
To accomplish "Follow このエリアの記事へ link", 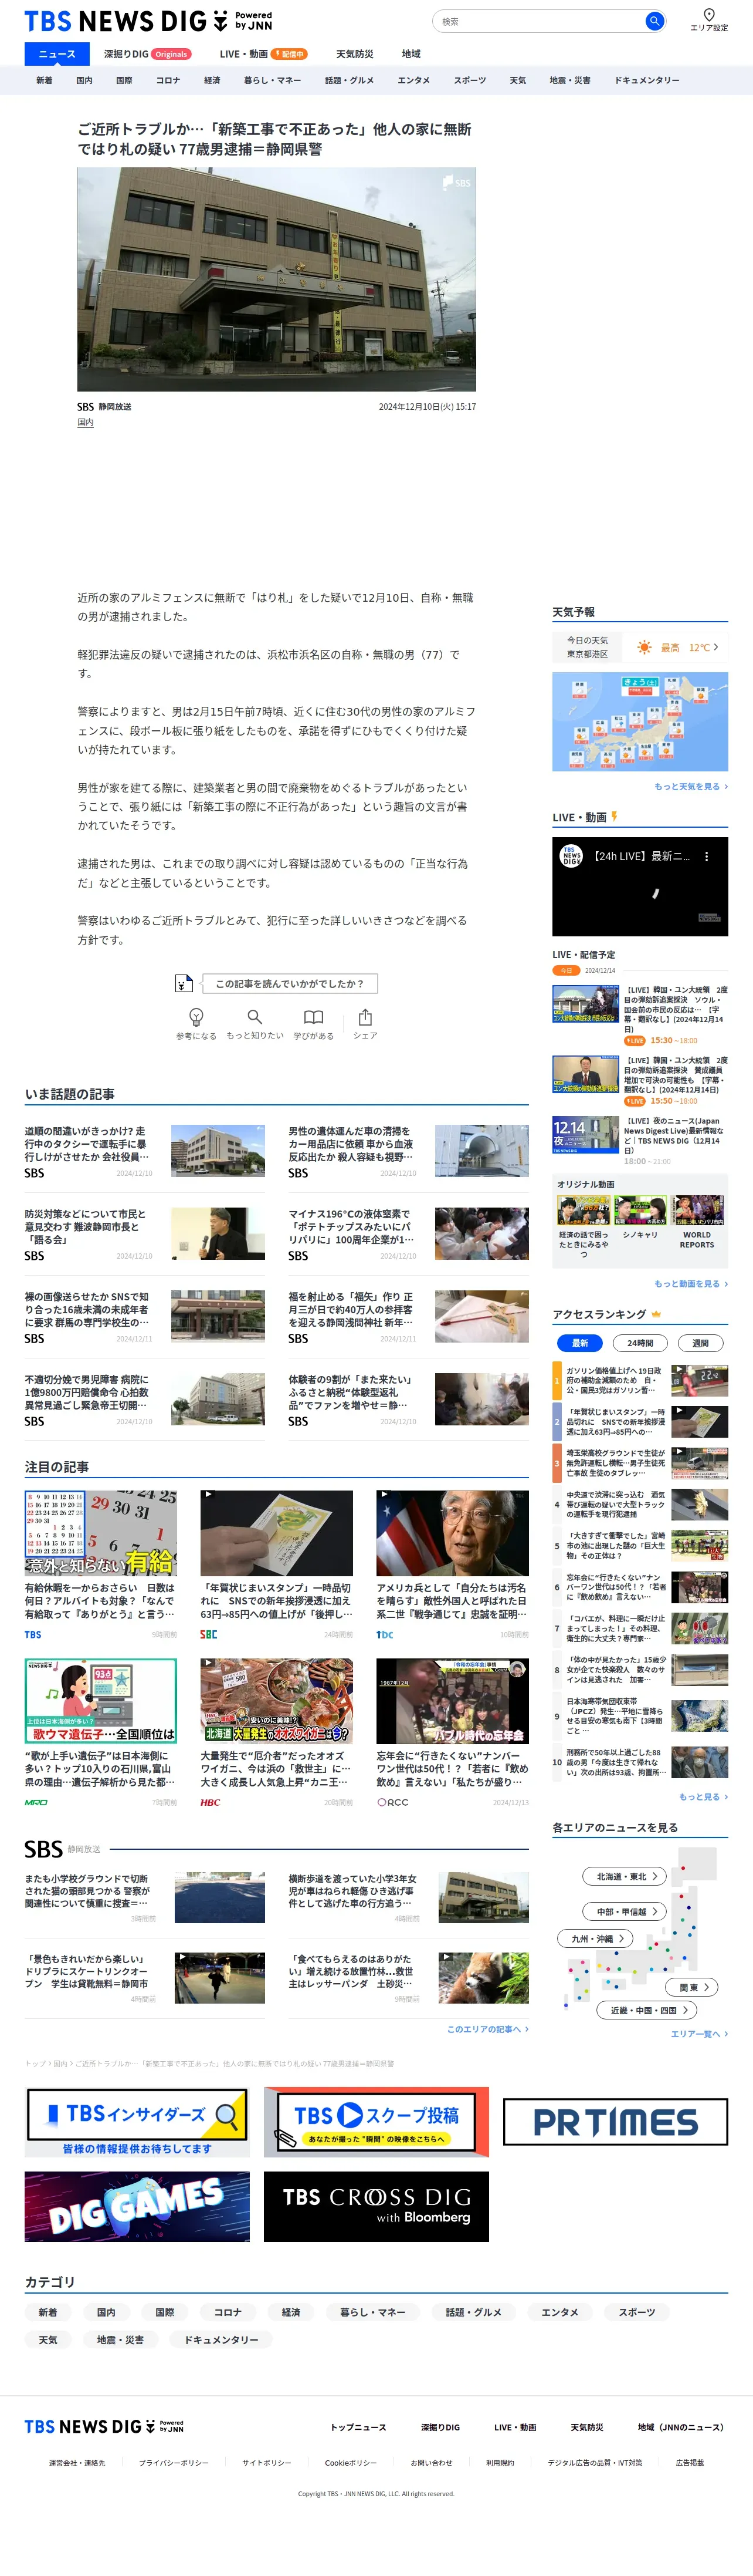I will 487,2029.
